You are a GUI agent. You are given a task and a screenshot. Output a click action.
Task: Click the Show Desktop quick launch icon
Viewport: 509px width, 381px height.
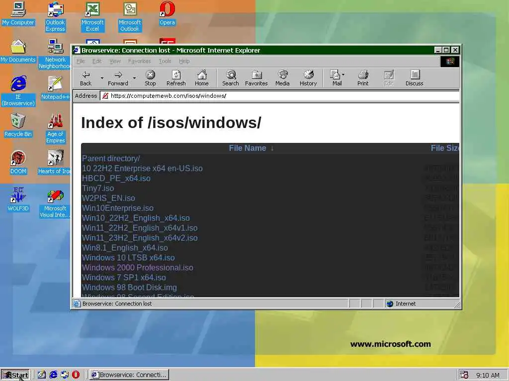coord(42,375)
